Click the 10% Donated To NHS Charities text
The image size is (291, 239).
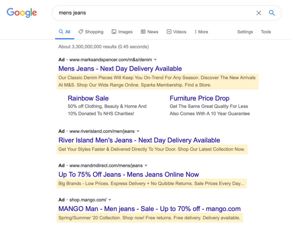[101, 114]
